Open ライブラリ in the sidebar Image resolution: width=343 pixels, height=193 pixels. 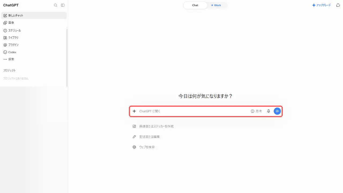(x=34, y=38)
